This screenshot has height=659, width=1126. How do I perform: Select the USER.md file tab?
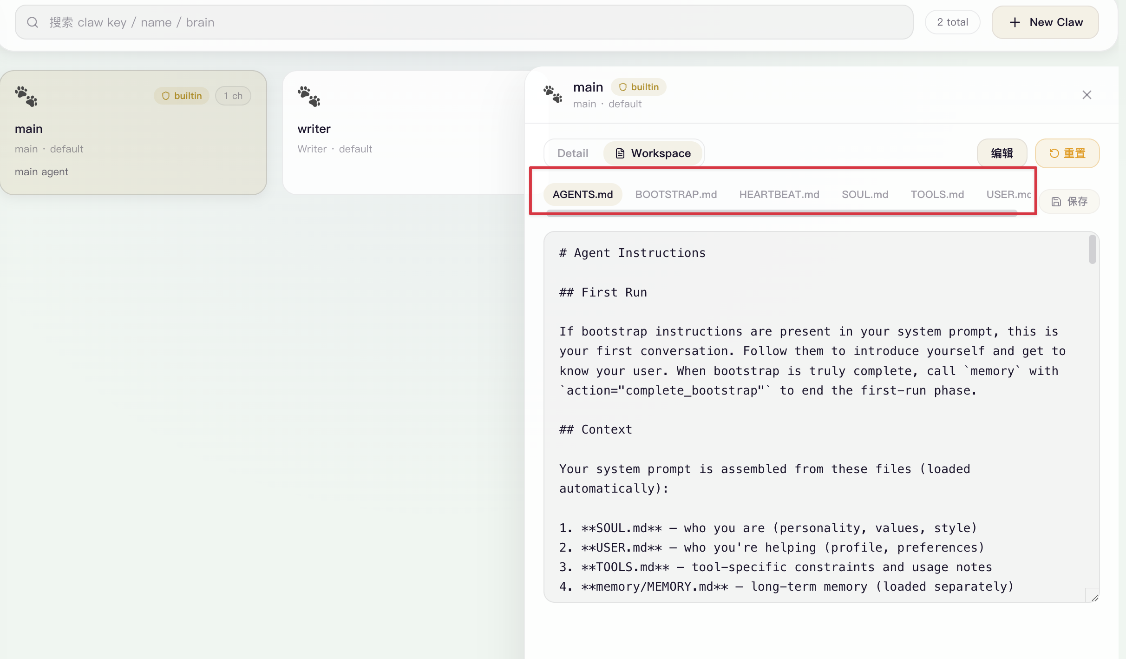1008,194
